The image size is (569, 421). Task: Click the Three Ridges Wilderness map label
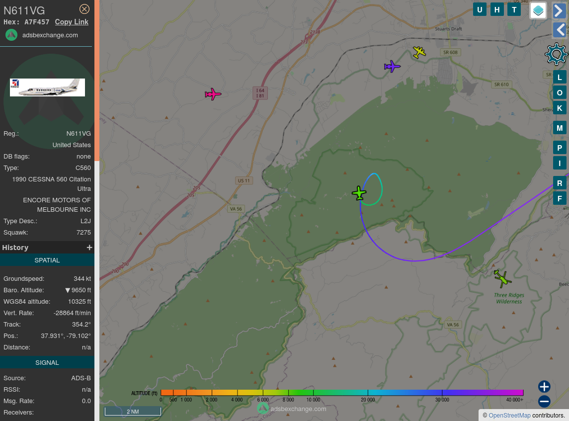click(x=509, y=298)
